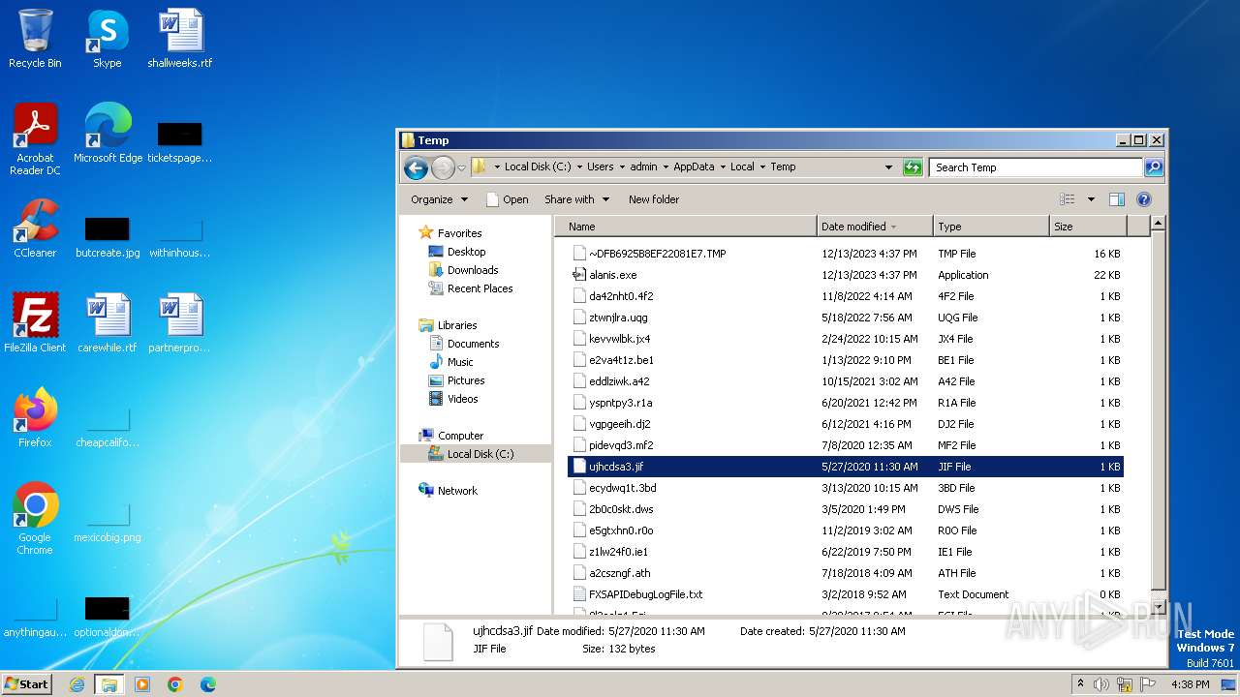Launch FileZilla Client shortcut
The width and height of the screenshot is (1240, 697).
[35, 323]
